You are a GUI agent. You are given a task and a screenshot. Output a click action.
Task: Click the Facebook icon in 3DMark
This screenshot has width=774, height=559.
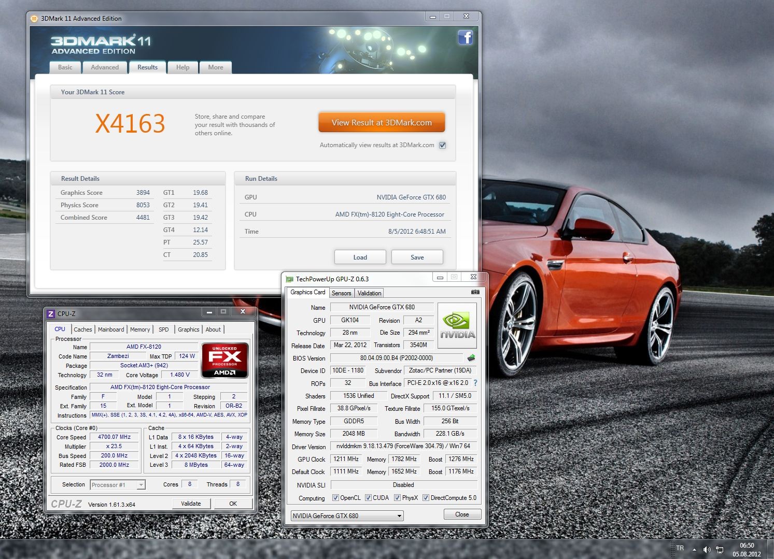465,37
